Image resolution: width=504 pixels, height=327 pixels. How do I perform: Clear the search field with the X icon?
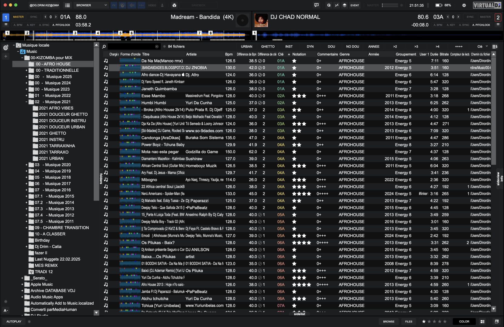[157, 47]
